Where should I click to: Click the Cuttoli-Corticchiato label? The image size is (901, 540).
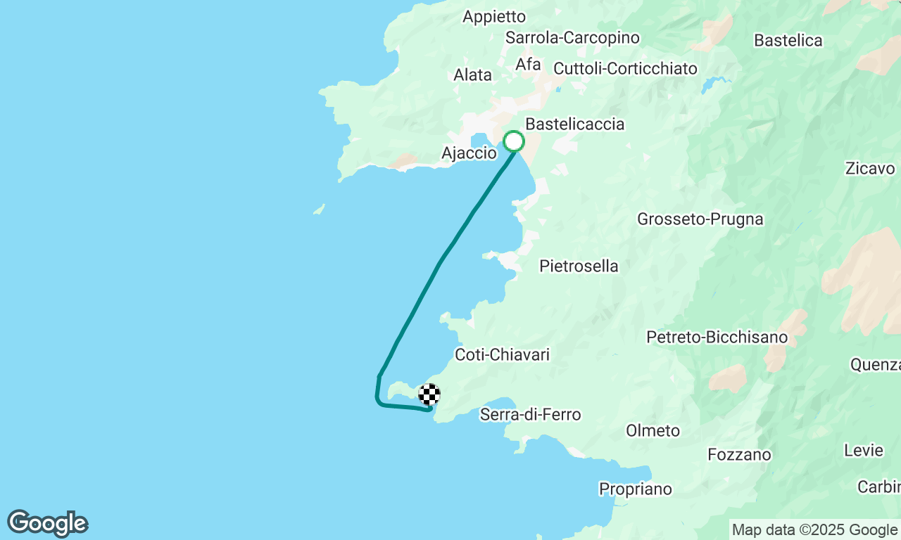point(626,68)
